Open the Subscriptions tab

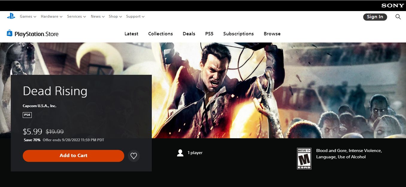click(x=239, y=34)
